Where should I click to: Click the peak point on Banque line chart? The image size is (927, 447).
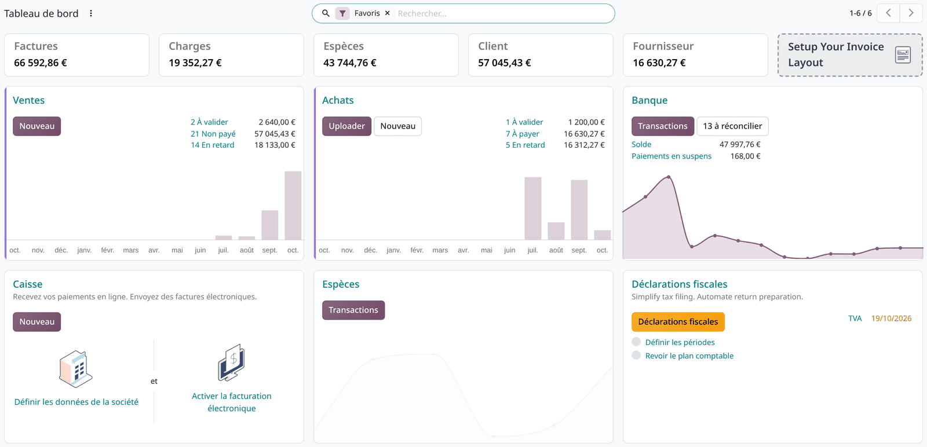669,177
